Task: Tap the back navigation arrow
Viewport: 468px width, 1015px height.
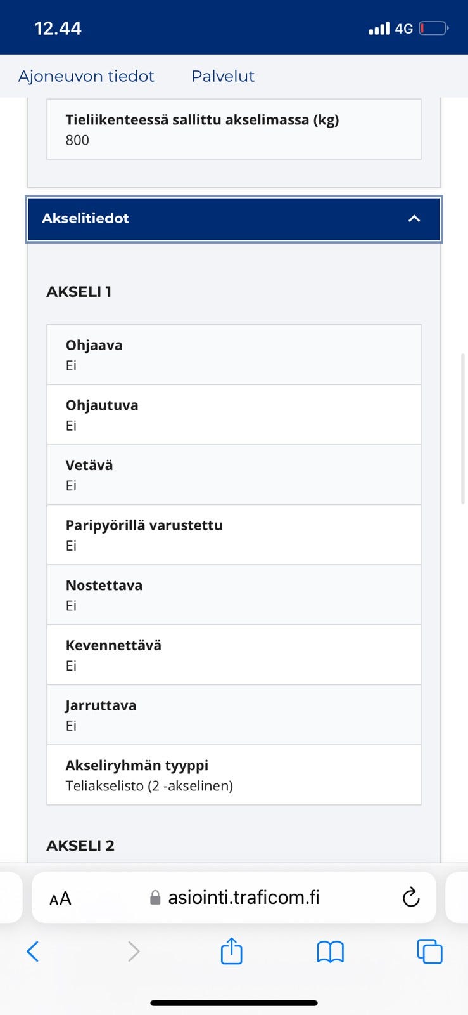Action: pyautogui.click(x=33, y=952)
